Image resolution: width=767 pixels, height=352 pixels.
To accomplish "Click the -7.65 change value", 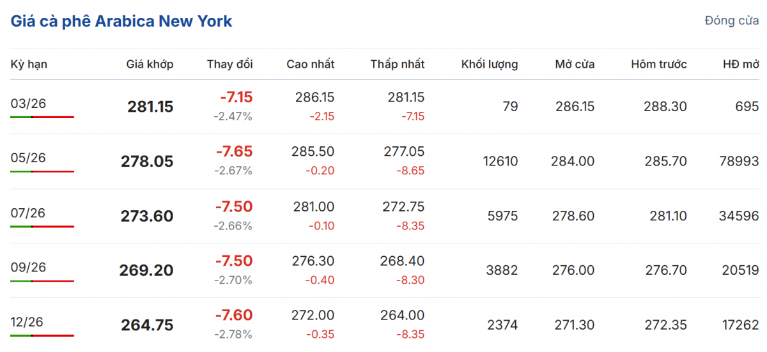I will (234, 152).
